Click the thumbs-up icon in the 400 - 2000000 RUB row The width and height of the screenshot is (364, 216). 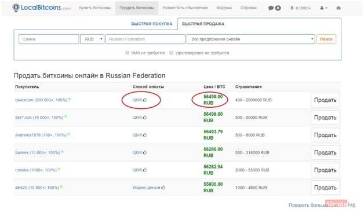pyautogui.click(x=145, y=100)
